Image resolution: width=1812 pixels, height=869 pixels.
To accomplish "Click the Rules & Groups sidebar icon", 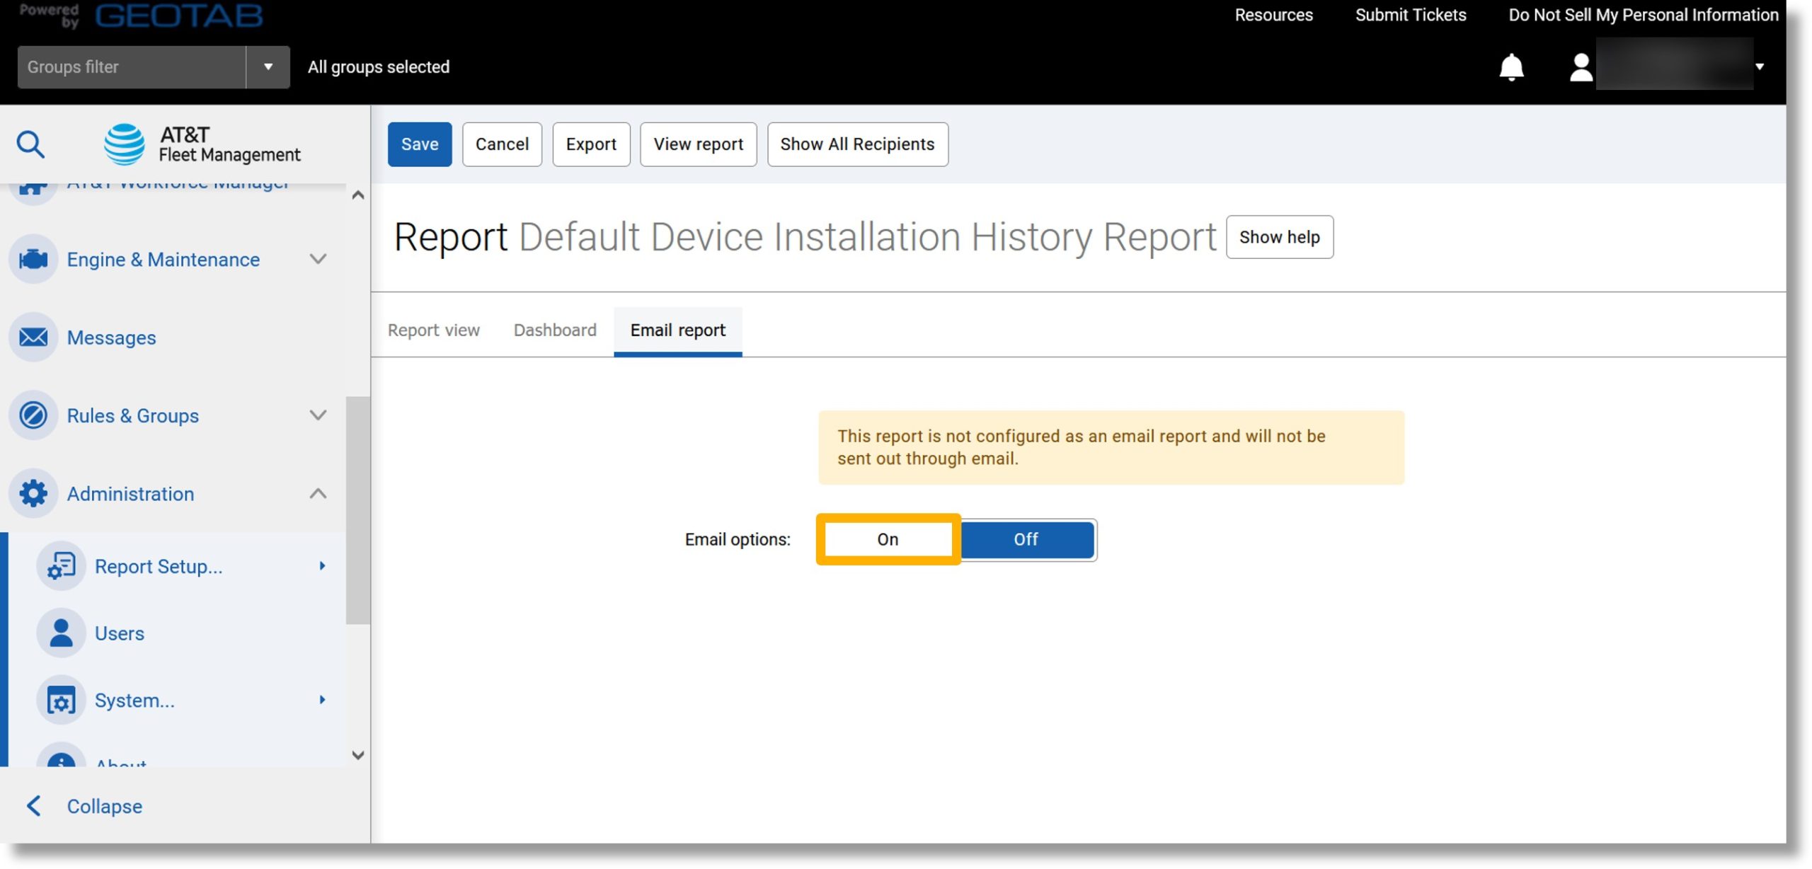I will pyautogui.click(x=33, y=415).
